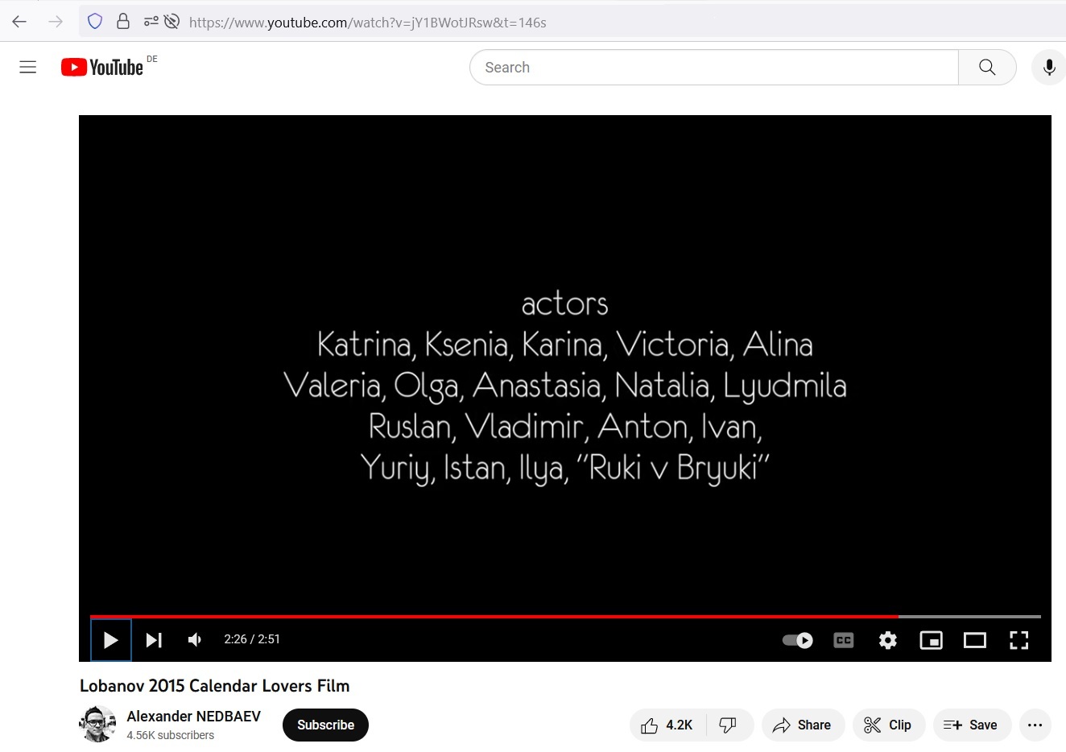1066x752 pixels.
Task: Dislike the video with thumbs down
Action: [x=729, y=725]
